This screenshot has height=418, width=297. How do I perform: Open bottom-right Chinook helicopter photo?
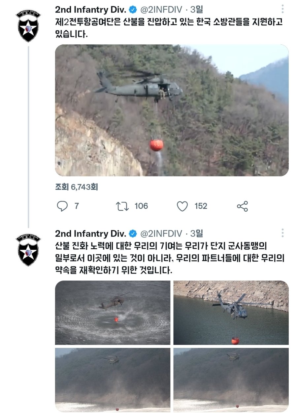[231, 380]
